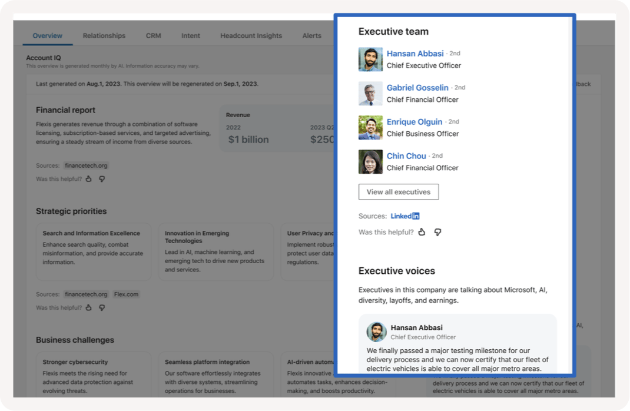Open Chin Chou's profile link
The height and width of the screenshot is (411, 630).
[406, 156]
